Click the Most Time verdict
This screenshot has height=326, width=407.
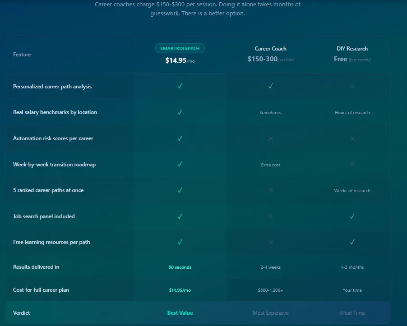tap(352, 313)
